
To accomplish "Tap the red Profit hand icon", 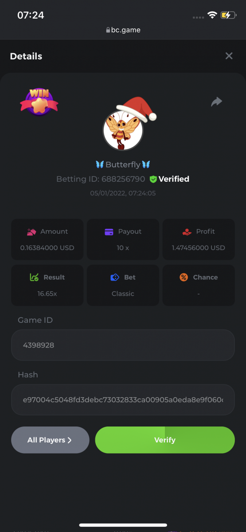I will pos(187,231).
